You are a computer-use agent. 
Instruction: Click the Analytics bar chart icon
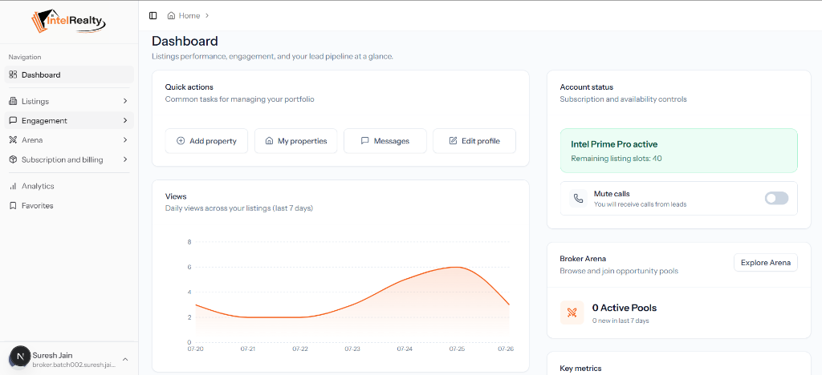[x=13, y=186]
